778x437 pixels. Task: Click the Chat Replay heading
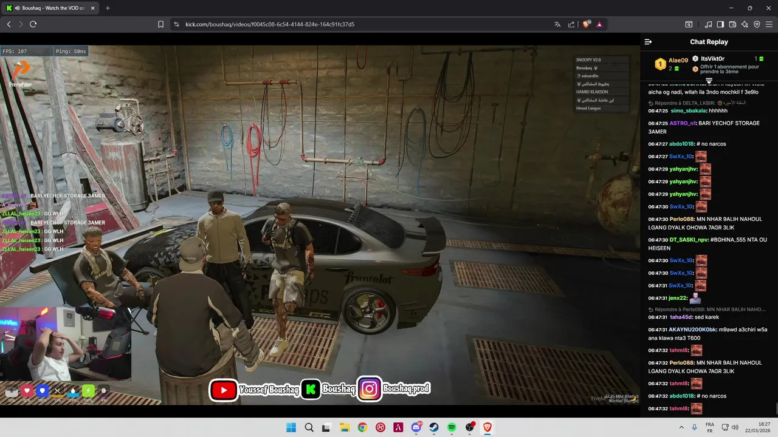pyautogui.click(x=709, y=42)
